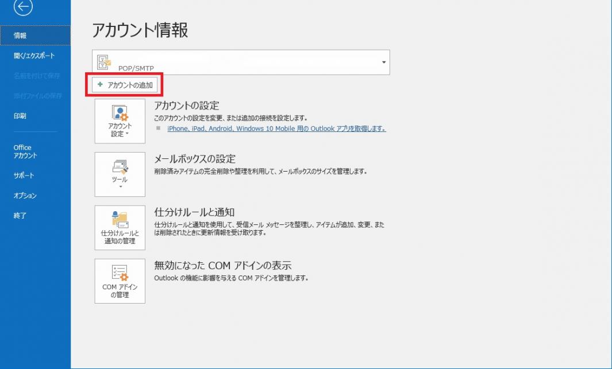Screen dimensions: 612x369
Task: Click 終了 to exit Outlook
Action: 20,216
